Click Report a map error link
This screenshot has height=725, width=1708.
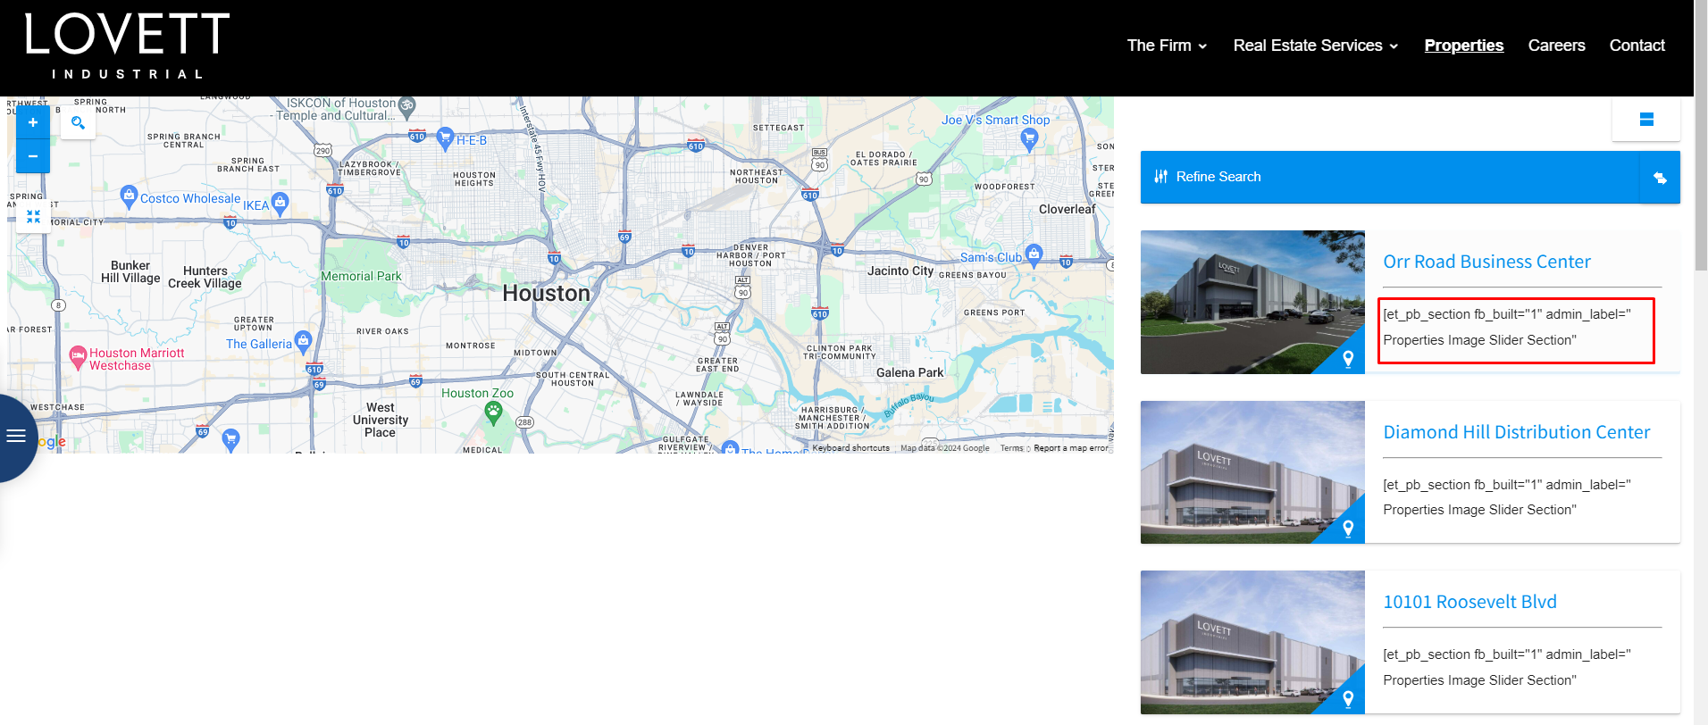click(x=1071, y=448)
